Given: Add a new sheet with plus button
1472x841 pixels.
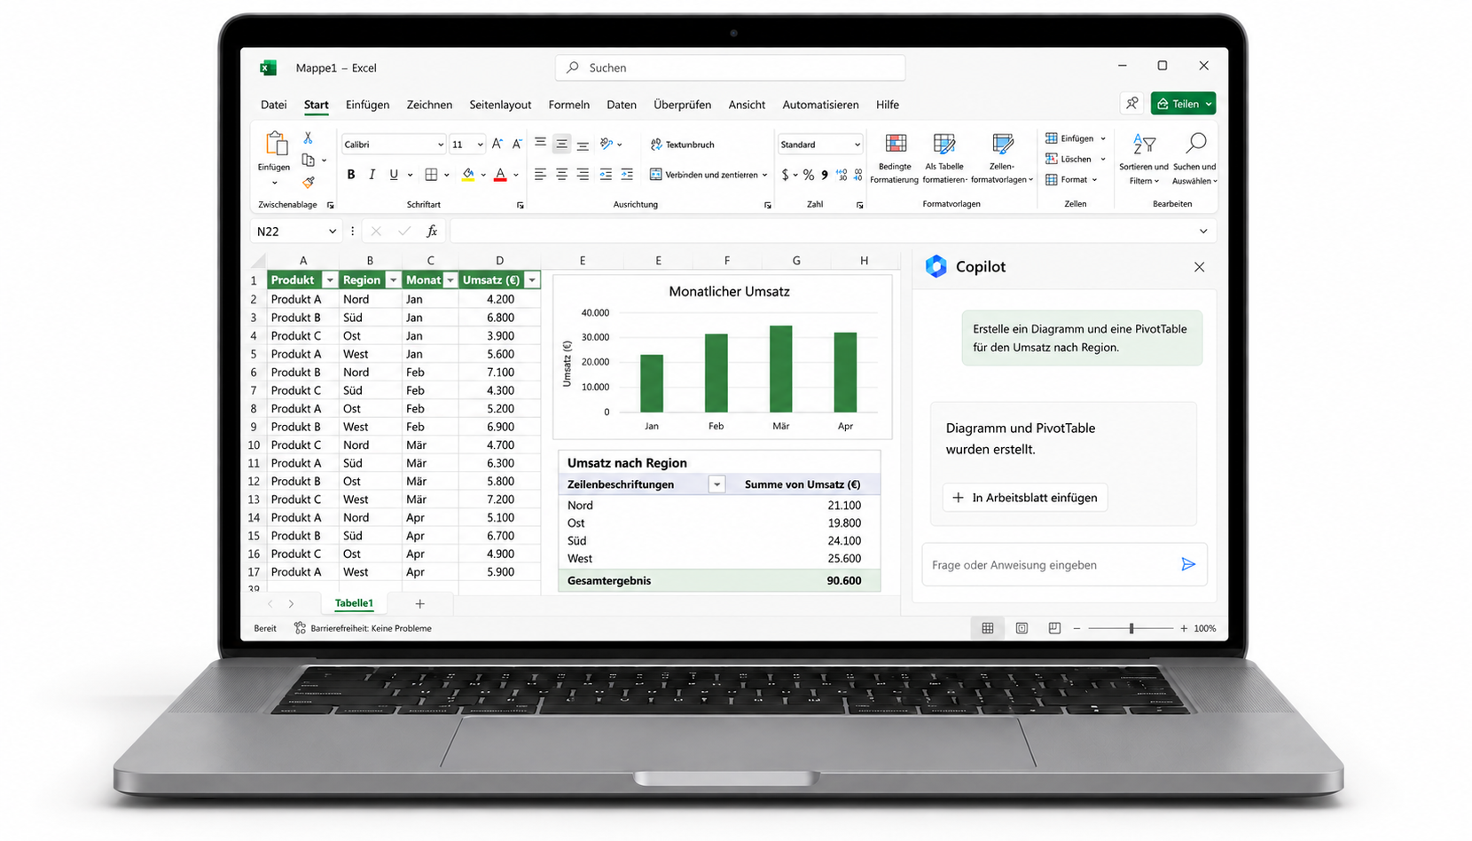Looking at the screenshot, I should [420, 603].
